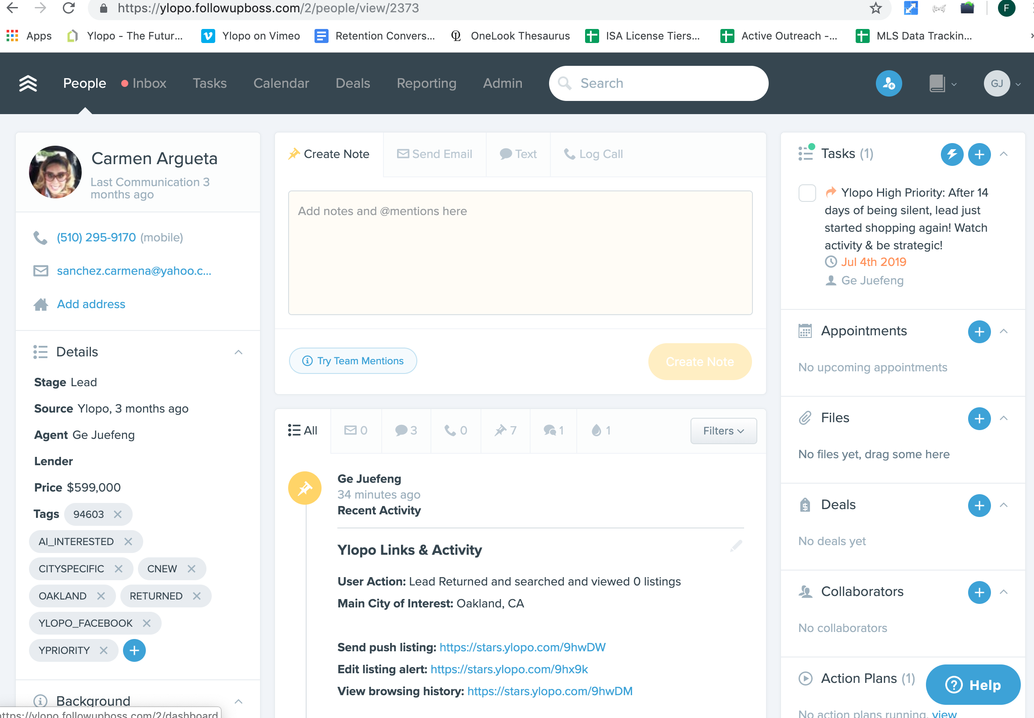Collapse the Details section

click(239, 352)
